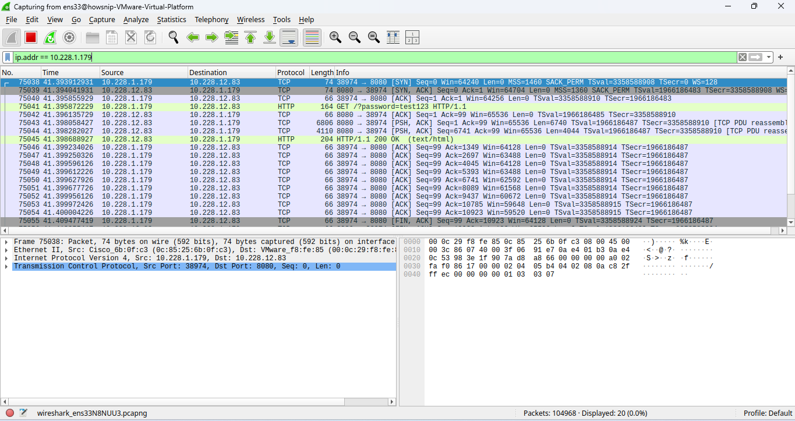Reset text to normal size
This screenshot has height=421, width=795.
(373, 37)
